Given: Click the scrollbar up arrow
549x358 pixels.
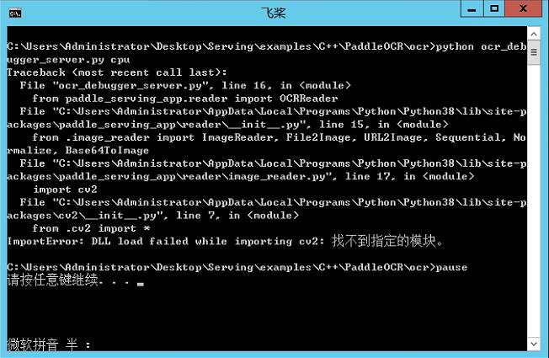Looking at the screenshot, I should pos(534,34).
